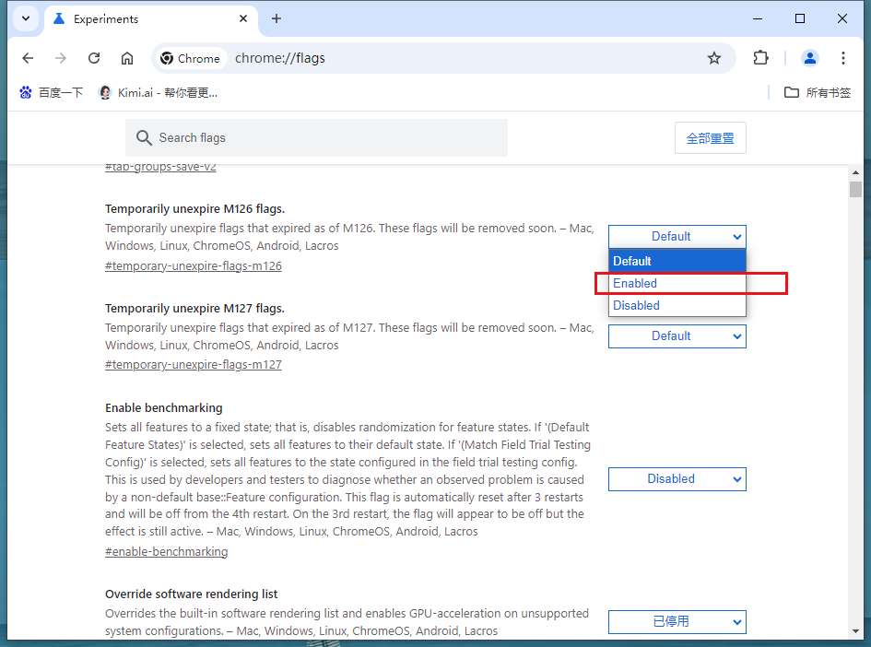The height and width of the screenshot is (647, 871).
Task: Open the M126 flags Default dropdown
Action: [x=677, y=237]
